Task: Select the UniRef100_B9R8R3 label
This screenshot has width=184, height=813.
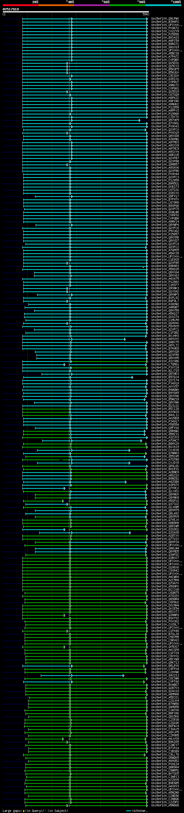Action: click(165, 266)
